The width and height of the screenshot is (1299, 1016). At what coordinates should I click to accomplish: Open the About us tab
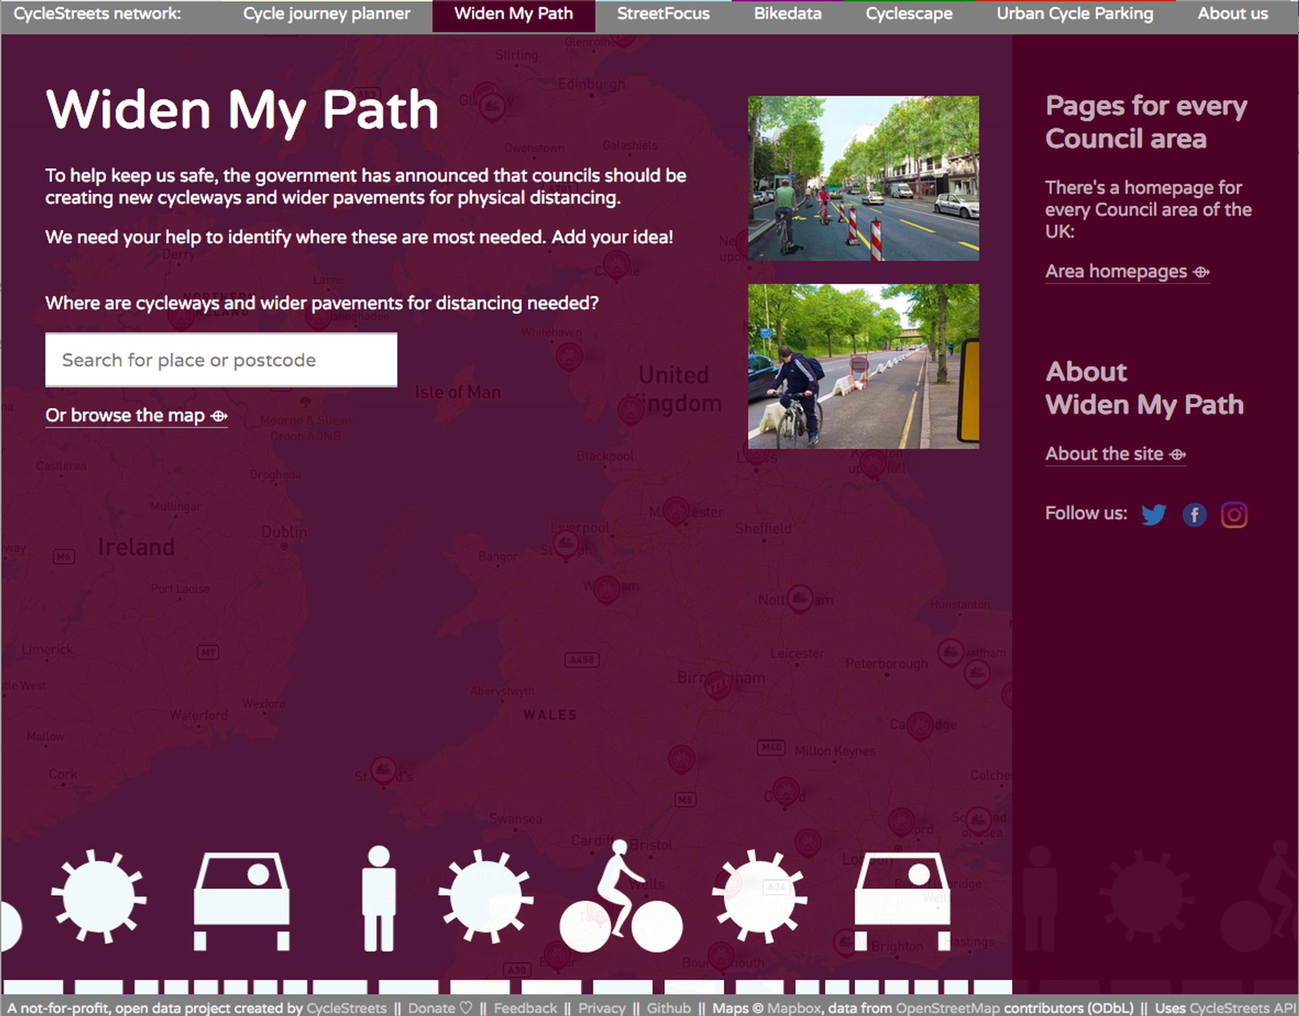(1232, 14)
